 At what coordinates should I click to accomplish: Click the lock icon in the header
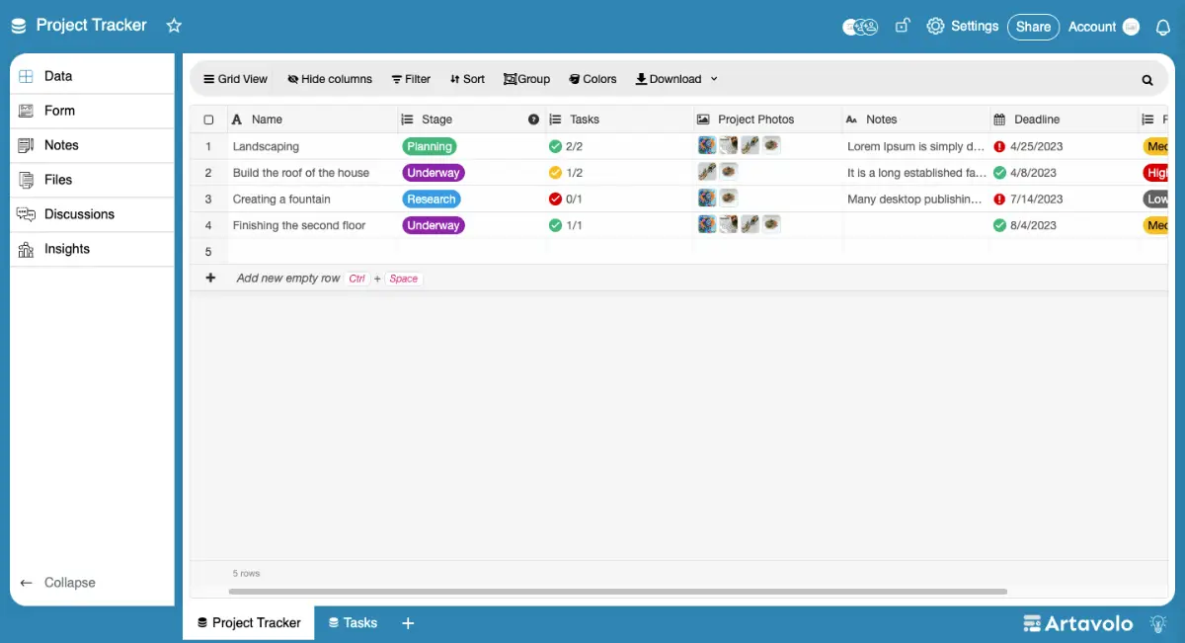tap(902, 27)
